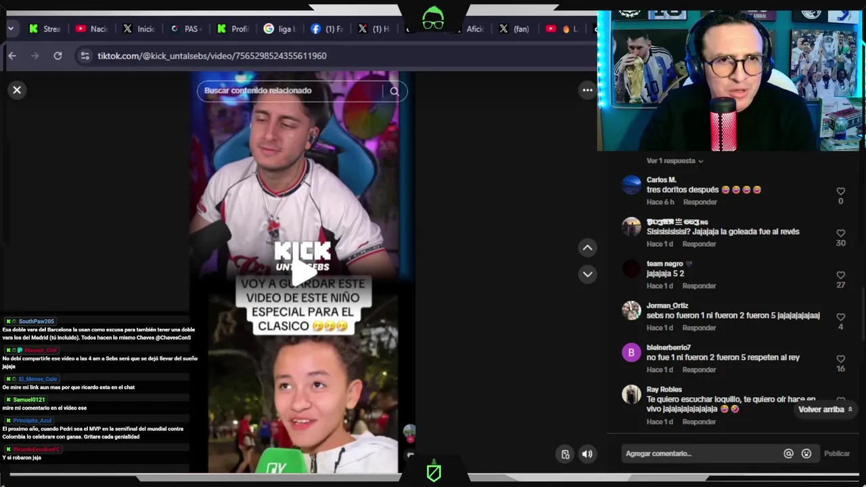Click chat username Principito_Azul
The height and width of the screenshot is (487, 866).
[32, 421]
